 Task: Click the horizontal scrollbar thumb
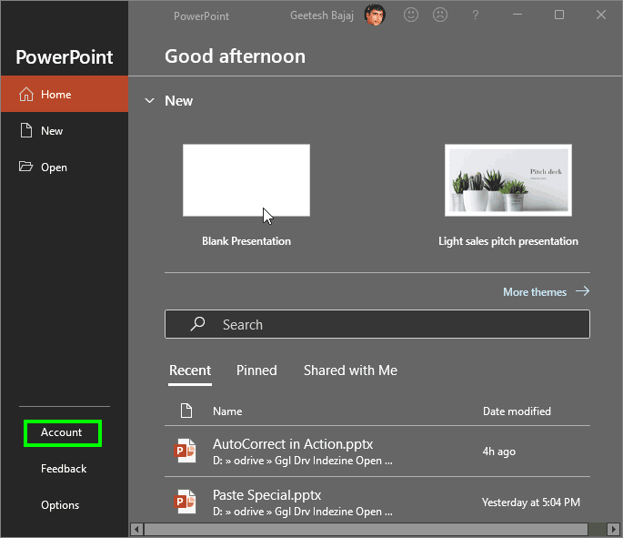(366, 530)
